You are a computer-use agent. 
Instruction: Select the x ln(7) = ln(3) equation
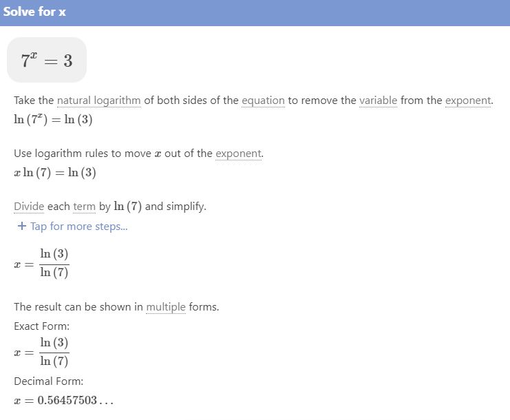point(55,172)
